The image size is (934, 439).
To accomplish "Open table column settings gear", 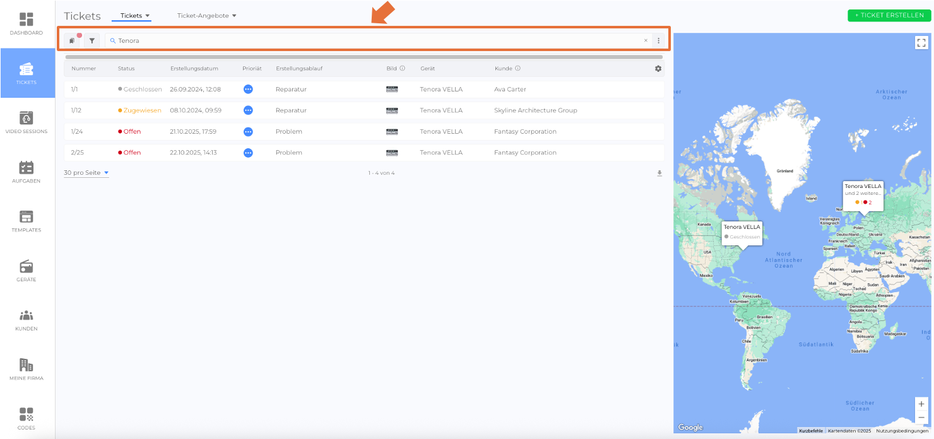I will [x=658, y=69].
